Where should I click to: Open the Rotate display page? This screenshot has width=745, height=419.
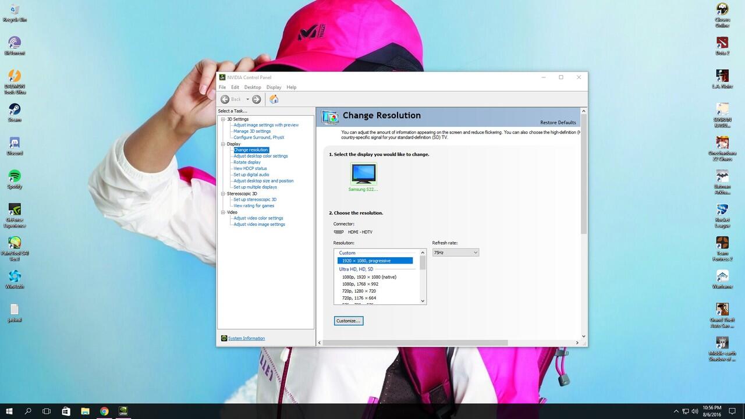pos(247,162)
